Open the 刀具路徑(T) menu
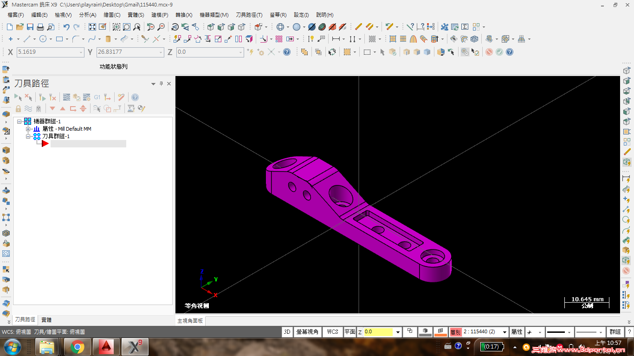This screenshot has height=356, width=634. pos(249,15)
